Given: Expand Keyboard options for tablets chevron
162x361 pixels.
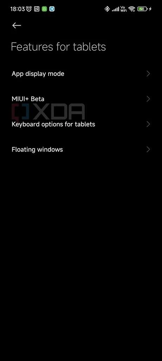Looking at the screenshot, I should click(148, 124).
